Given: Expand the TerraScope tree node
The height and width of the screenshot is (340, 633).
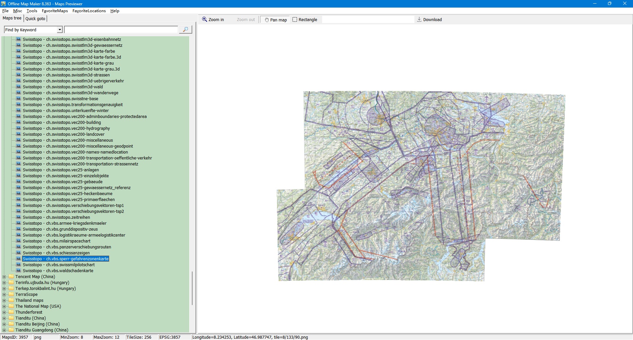Looking at the screenshot, I should [4, 295].
